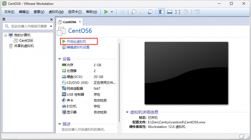Open the power options dropdown arrow
Image resolution: width=251 pixels, height=140 pixels.
[x=112, y=12]
